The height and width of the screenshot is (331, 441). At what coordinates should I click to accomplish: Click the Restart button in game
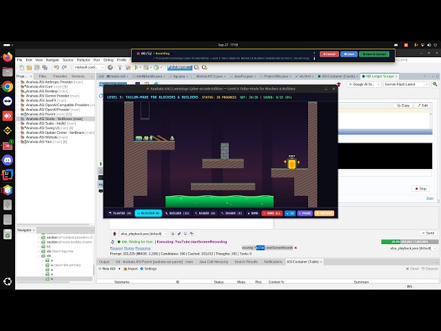click(325, 213)
